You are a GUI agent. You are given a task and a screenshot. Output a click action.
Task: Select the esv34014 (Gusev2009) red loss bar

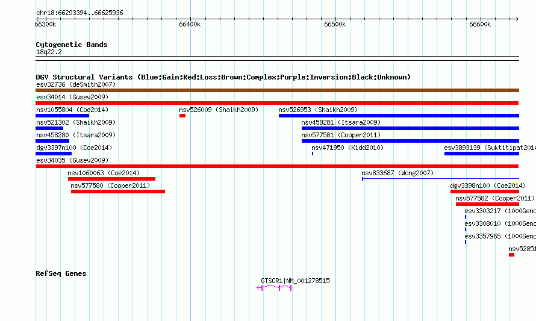pos(277,103)
